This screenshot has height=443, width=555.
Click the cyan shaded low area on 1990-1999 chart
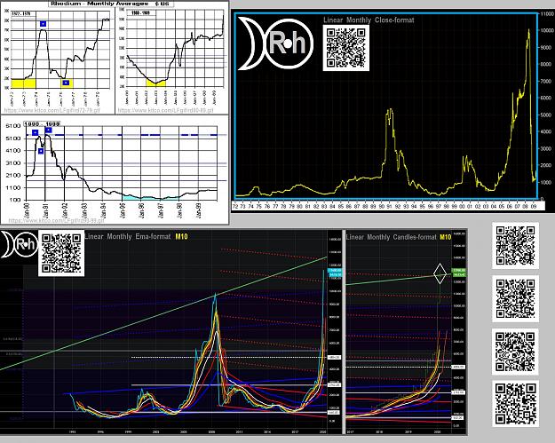[152, 197]
